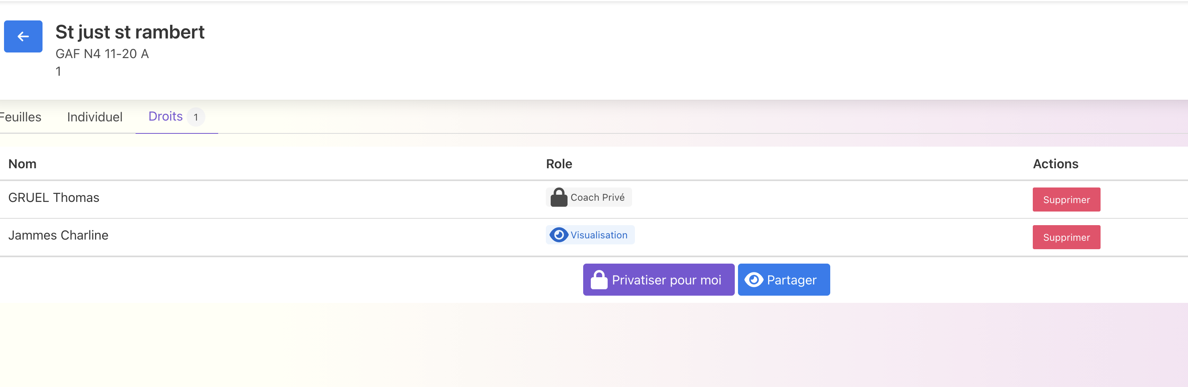Click the GAF N4 11-20 A subtitle
This screenshot has width=1188, height=387.
(x=102, y=54)
